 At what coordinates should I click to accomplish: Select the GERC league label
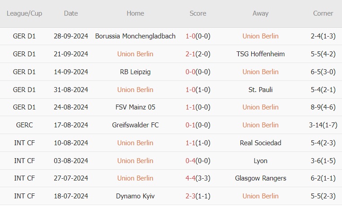[x=24, y=125]
